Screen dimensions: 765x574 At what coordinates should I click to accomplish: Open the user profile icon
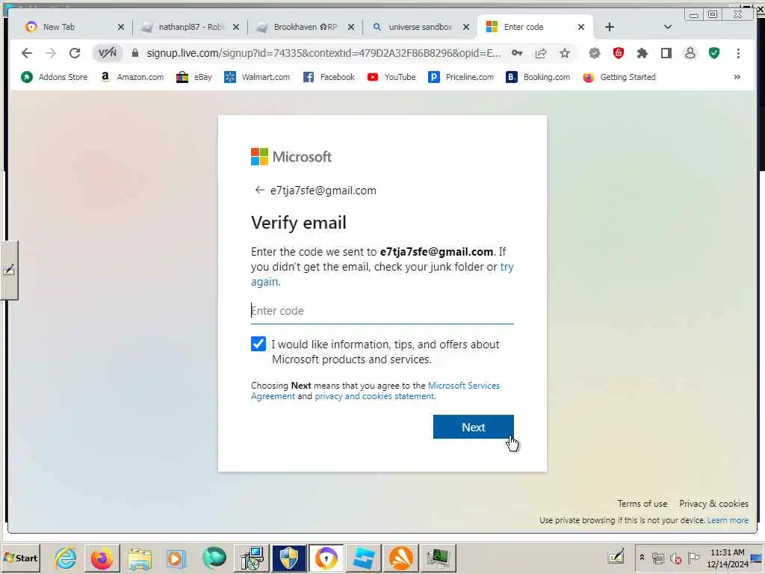690,53
